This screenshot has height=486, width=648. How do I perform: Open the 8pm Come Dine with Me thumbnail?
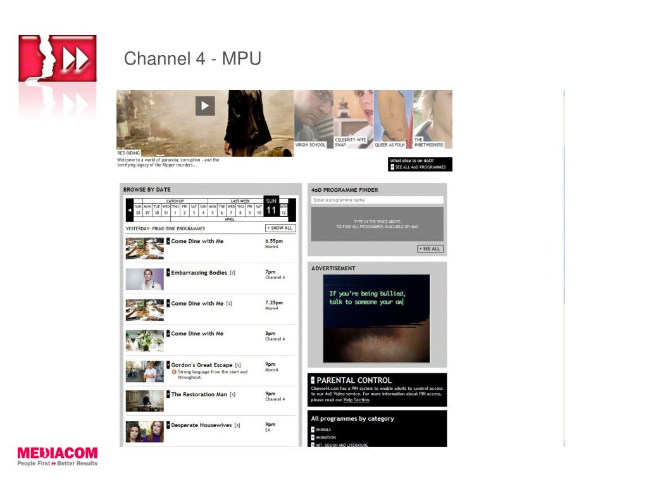[145, 340]
